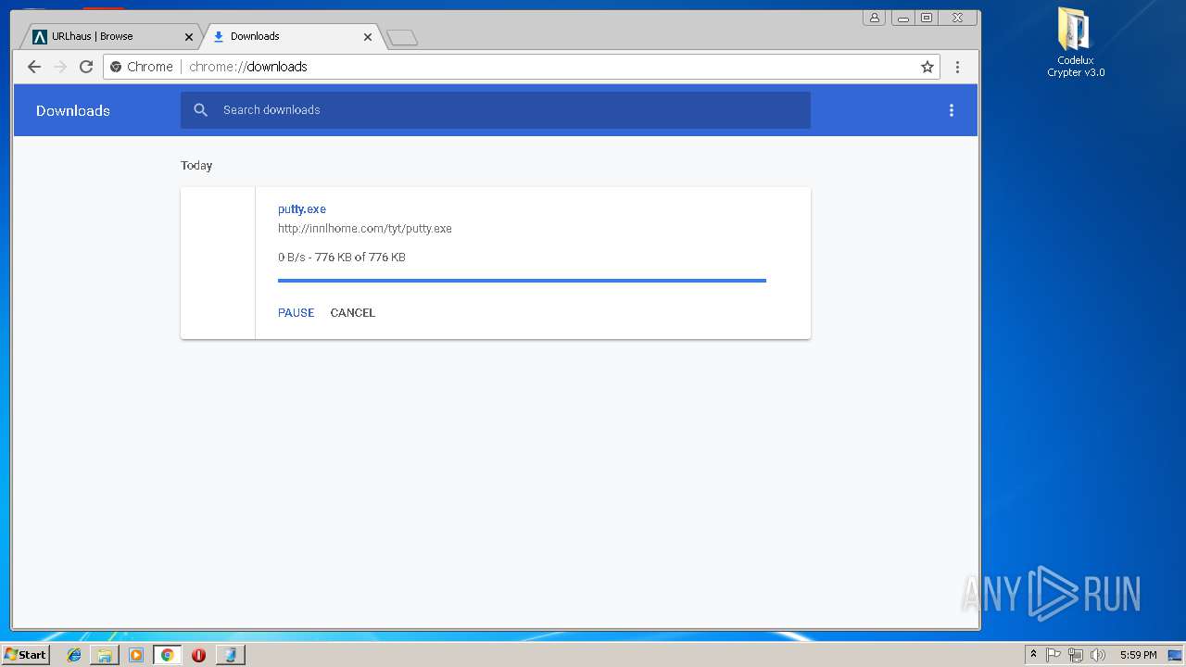The image size is (1186, 667).
Task: Pause the putty.exe download
Action: [x=296, y=313]
